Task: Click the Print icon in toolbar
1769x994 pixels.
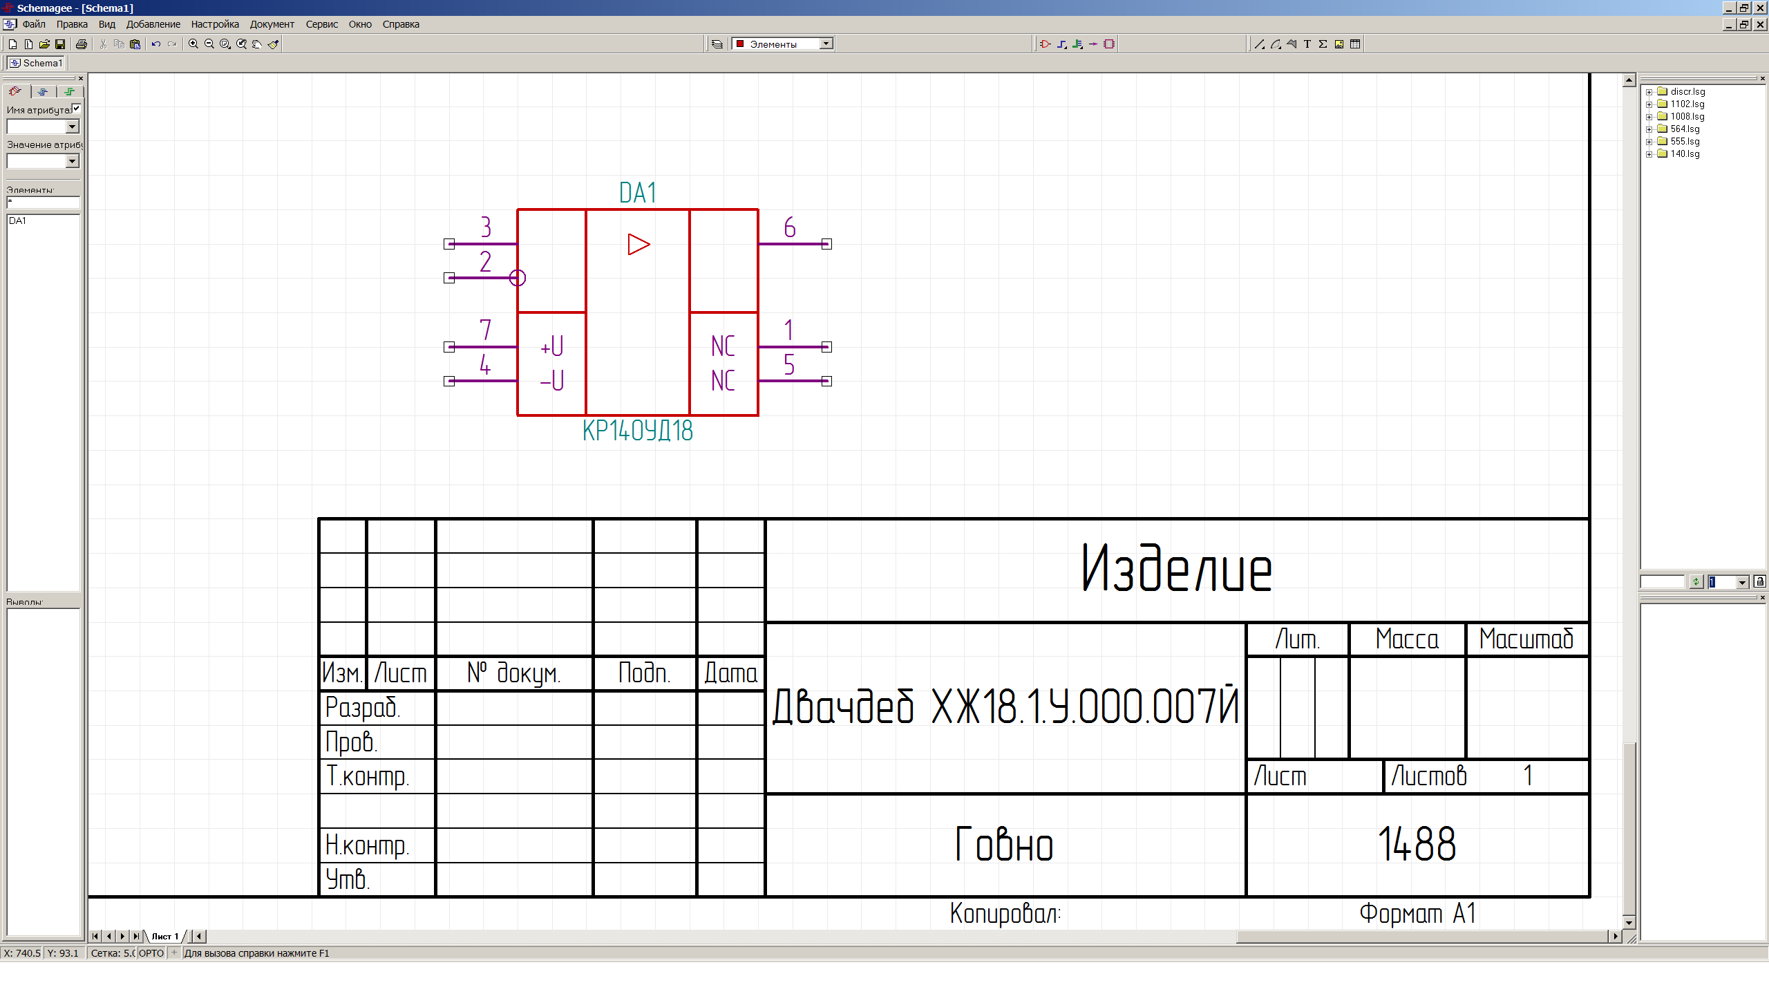Action: (82, 44)
